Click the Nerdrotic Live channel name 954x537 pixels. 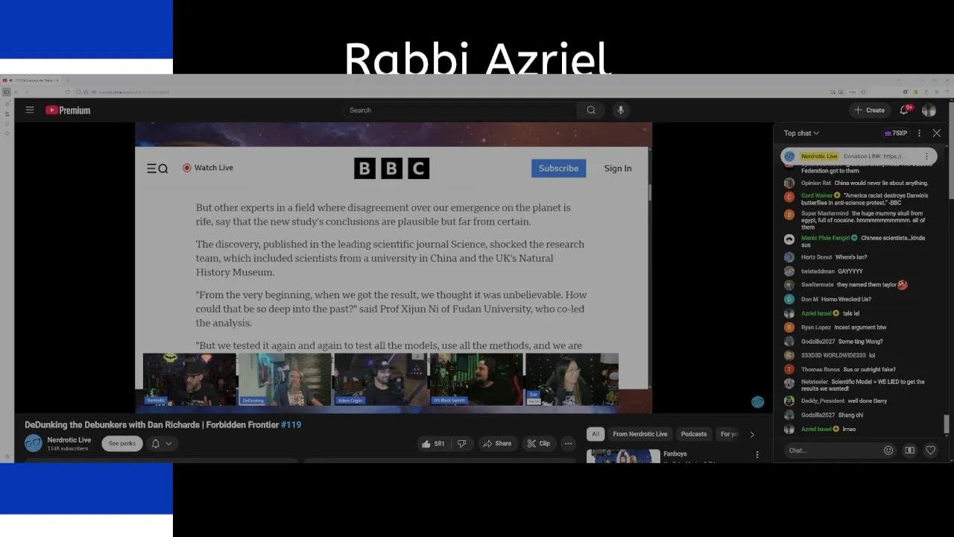(69, 440)
